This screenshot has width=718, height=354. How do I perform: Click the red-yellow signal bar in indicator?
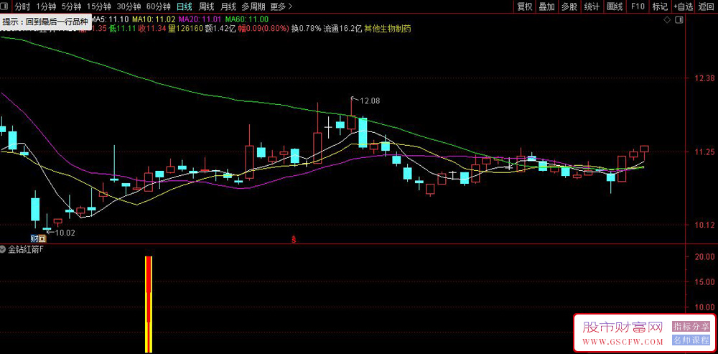coord(149,304)
